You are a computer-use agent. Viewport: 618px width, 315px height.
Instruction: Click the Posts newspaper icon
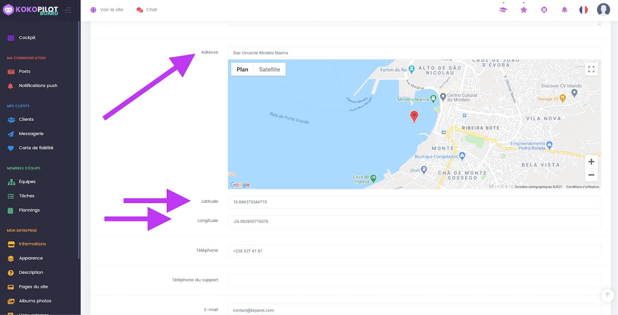tap(11, 72)
